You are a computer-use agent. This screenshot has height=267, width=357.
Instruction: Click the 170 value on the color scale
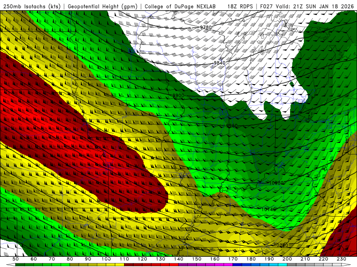point(233,259)
